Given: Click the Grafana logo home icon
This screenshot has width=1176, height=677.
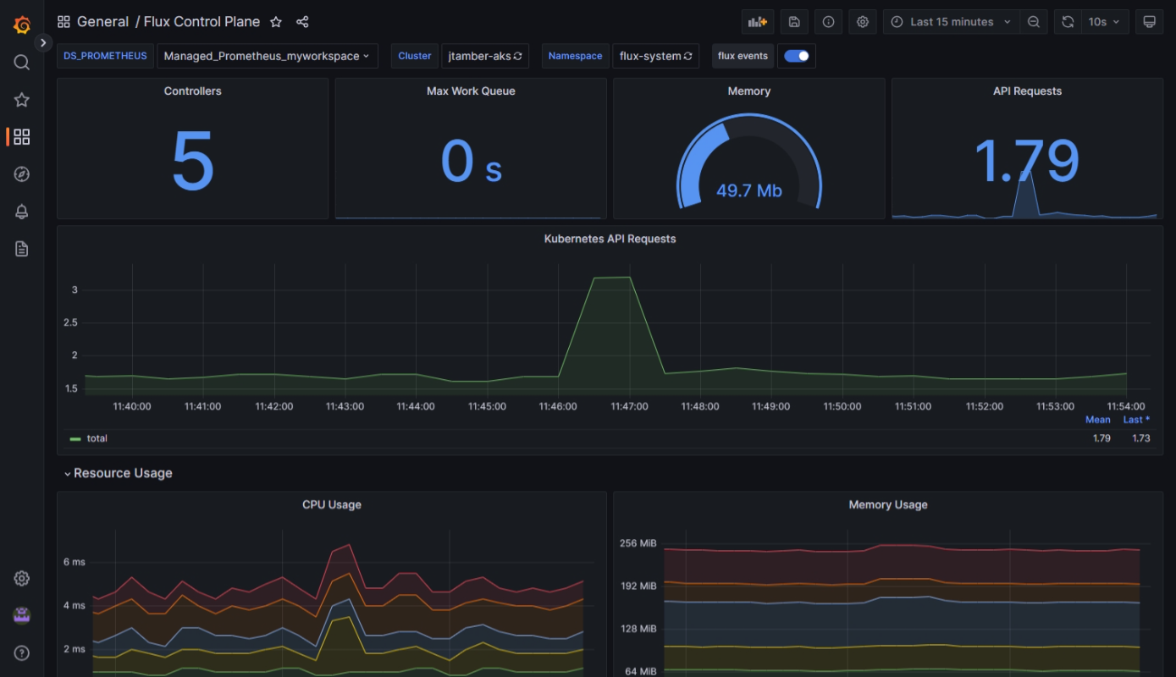Looking at the screenshot, I should 22,25.
